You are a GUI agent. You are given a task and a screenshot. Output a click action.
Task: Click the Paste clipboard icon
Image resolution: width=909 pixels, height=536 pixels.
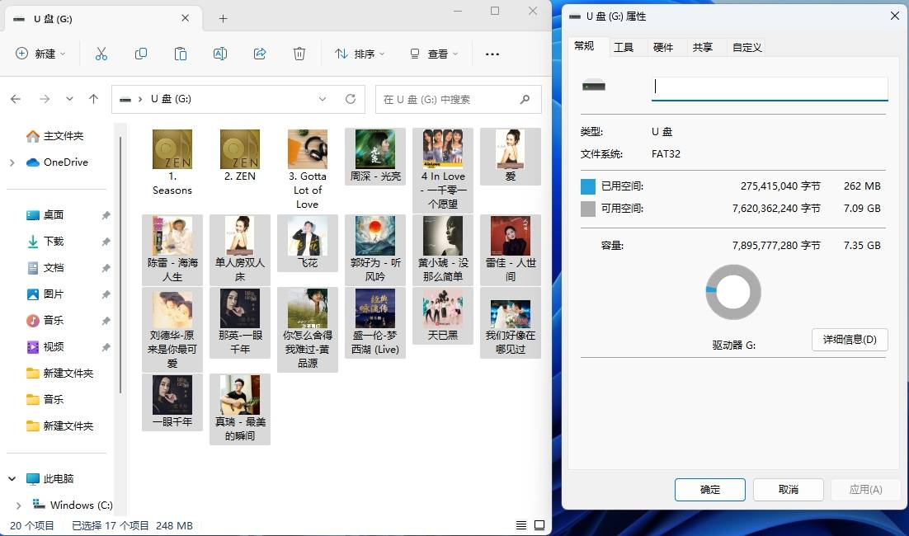click(x=181, y=54)
